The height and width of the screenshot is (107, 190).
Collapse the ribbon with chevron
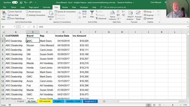click(x=188, y=22)
